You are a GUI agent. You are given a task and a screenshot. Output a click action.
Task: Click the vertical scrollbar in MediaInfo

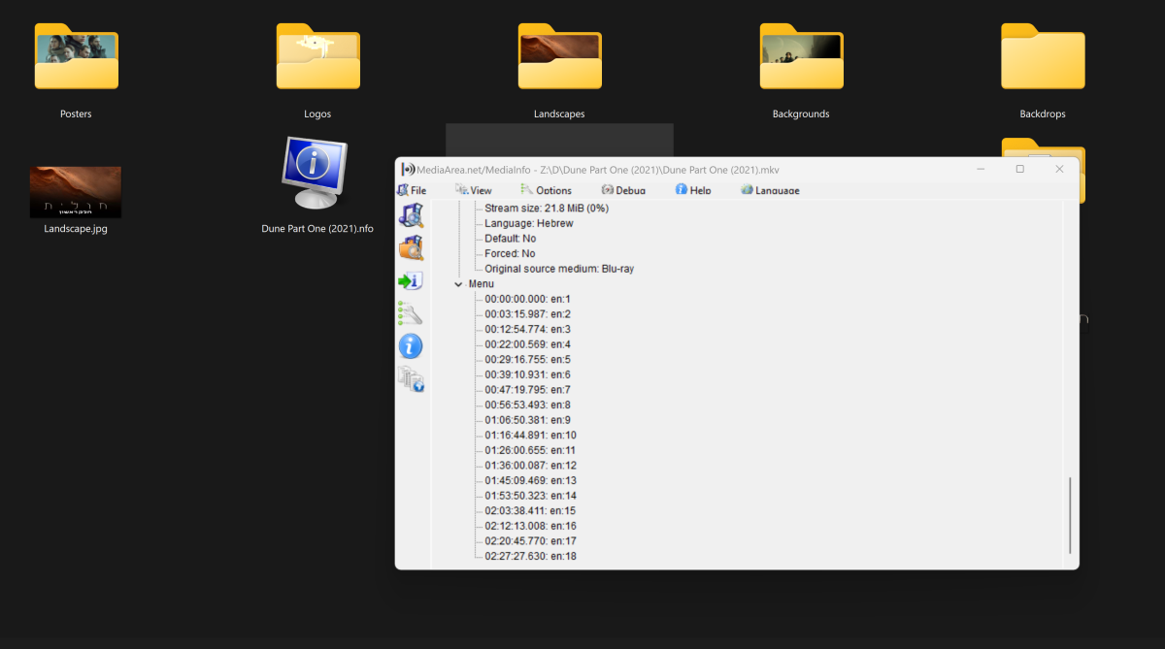(1071, 514)
